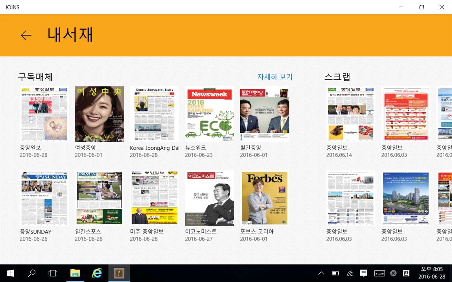Viewport: 452px width, 282px height.
Task: Click the '미주 중앙일보' title text
Action: (147, 232)
